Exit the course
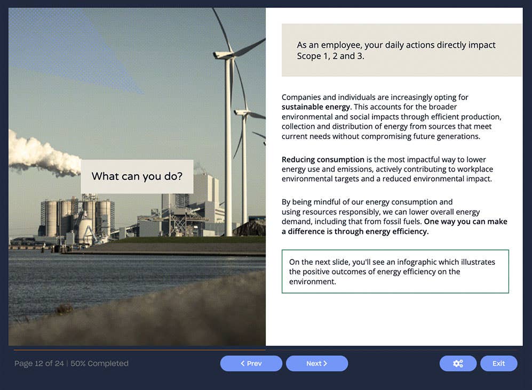 pos(498,363)
